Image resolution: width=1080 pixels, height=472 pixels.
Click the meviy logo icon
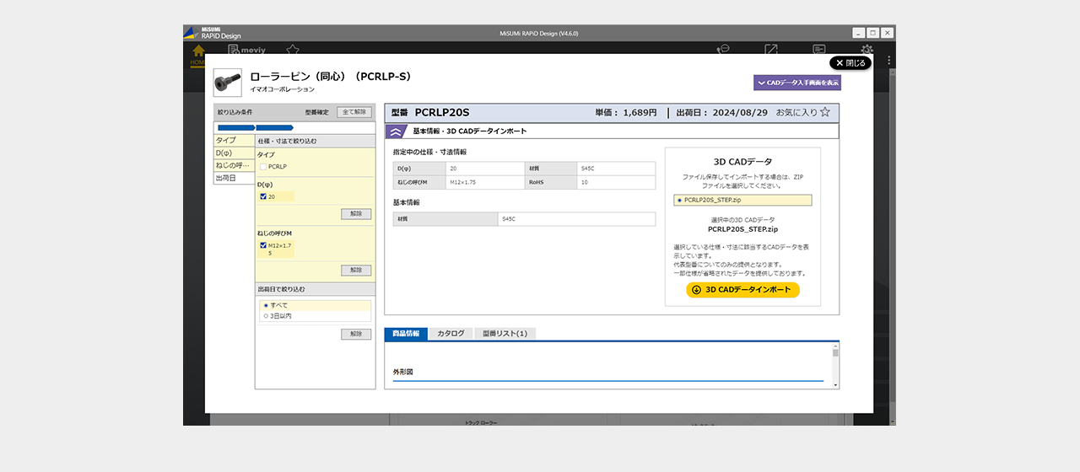(234, 51)
